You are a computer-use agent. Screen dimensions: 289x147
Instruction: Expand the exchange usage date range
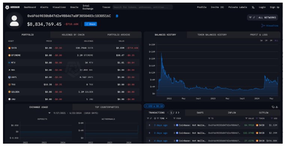pos(49,113)
